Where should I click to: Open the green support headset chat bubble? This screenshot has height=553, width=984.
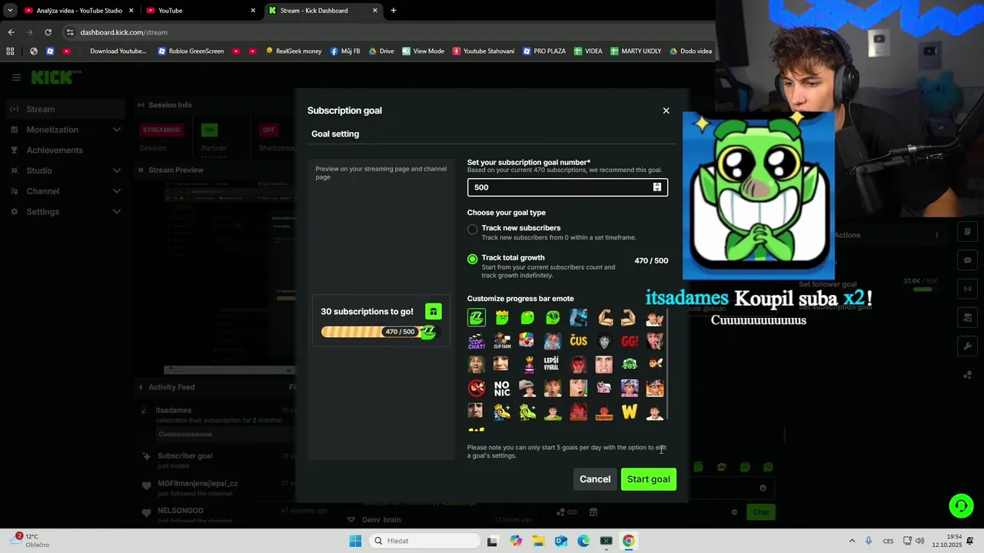point(961,505)
